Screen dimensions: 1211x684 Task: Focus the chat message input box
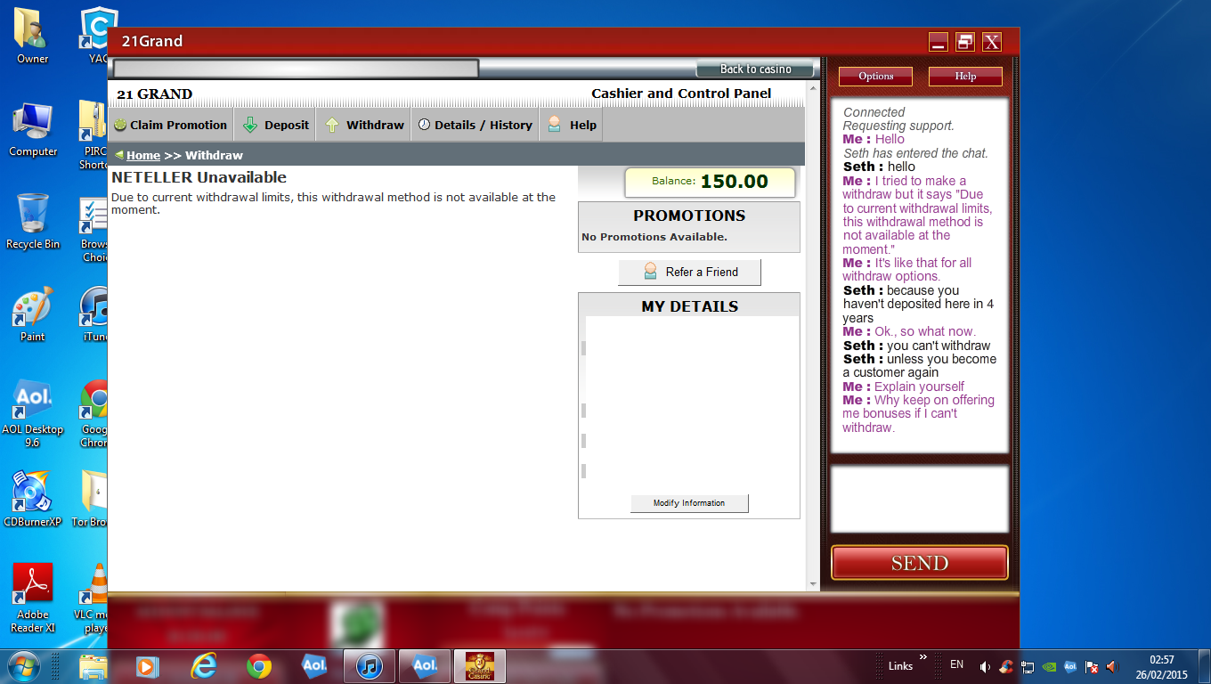click(920, 499)
